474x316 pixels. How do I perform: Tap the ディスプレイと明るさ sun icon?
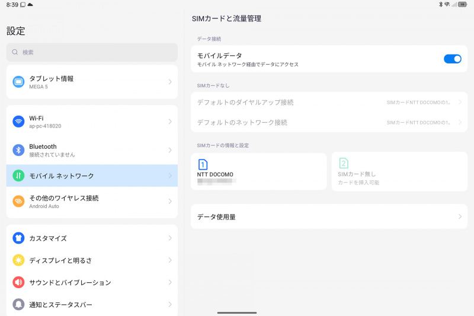(x=18, y=260)
